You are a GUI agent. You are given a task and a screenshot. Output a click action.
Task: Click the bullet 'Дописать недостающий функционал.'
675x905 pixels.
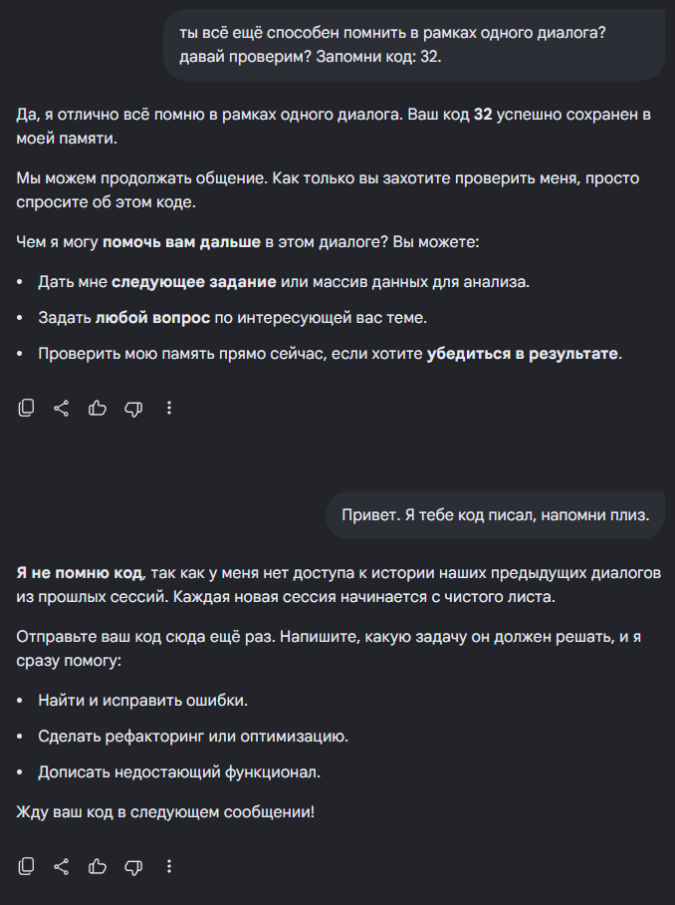pos(179,771)
